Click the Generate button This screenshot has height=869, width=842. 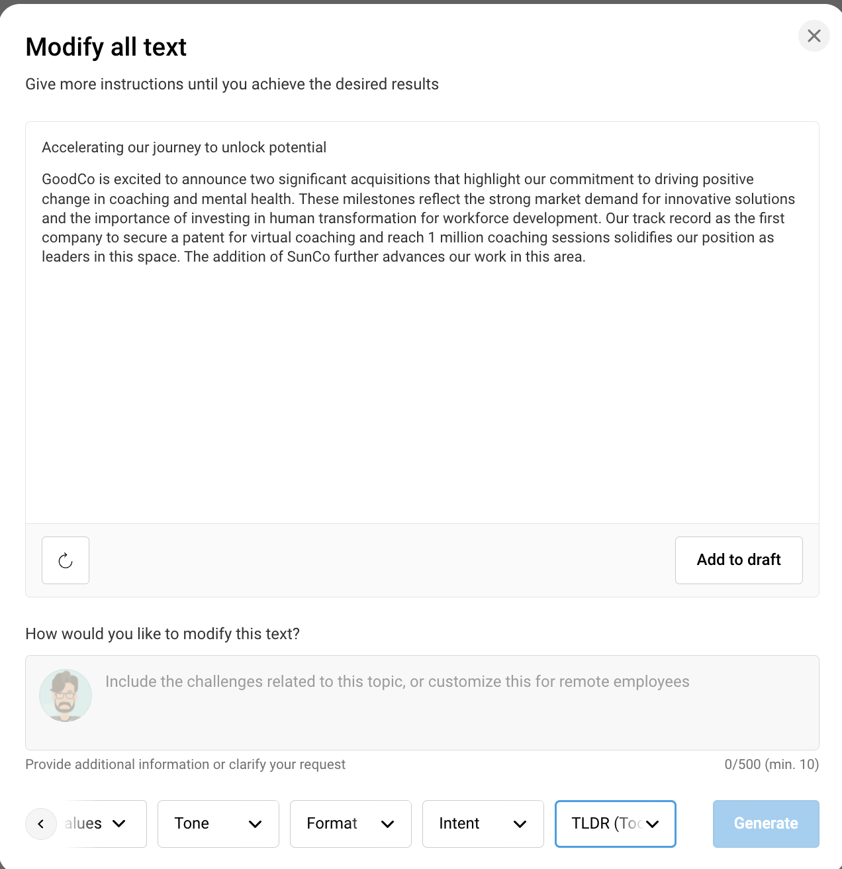(x=766, y=824)
